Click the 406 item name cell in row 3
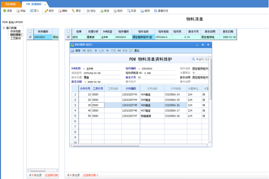 point(152,105)
